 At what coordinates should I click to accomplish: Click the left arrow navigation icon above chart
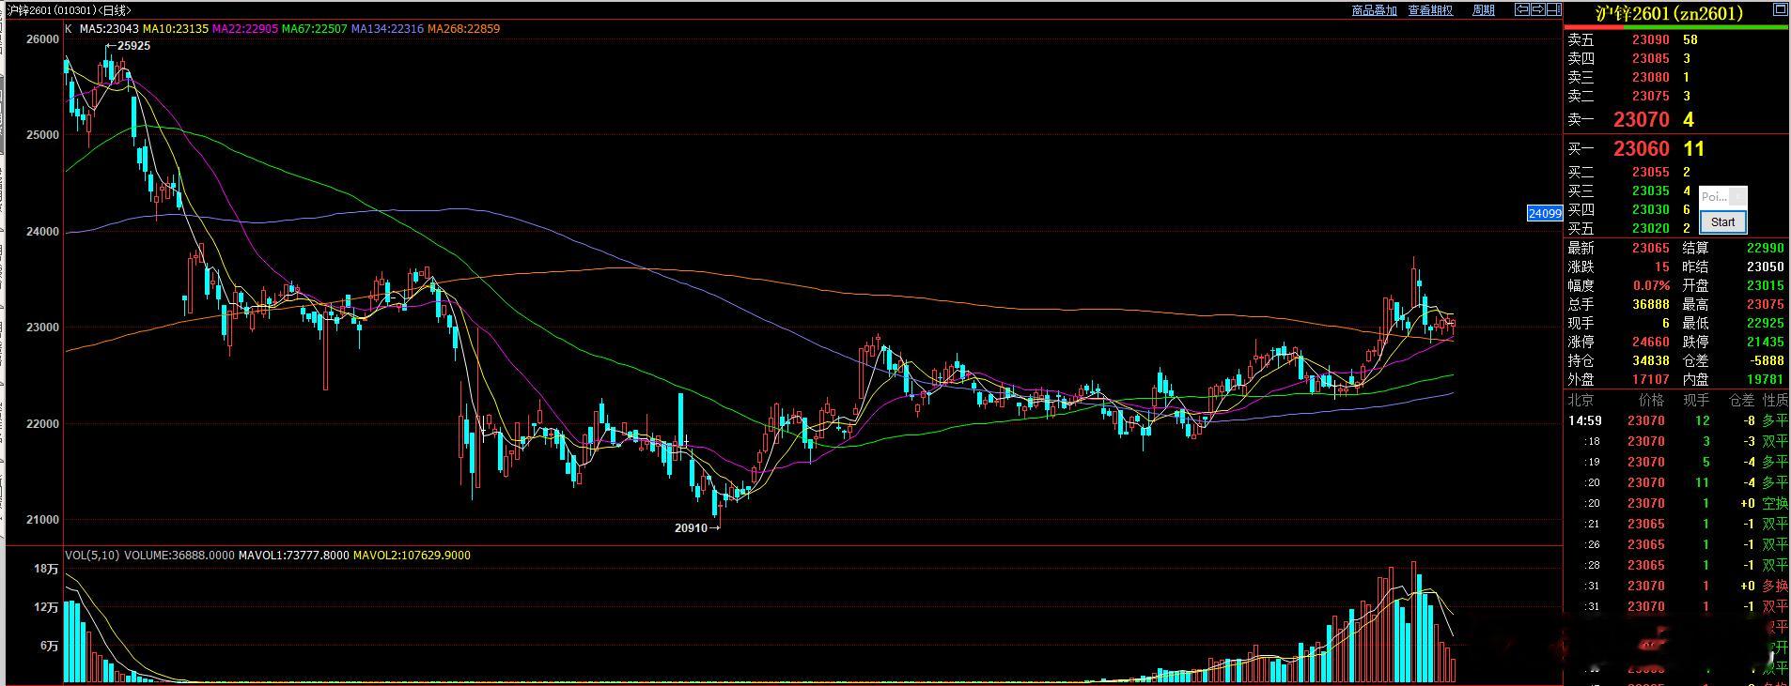tap(1522, 9)
